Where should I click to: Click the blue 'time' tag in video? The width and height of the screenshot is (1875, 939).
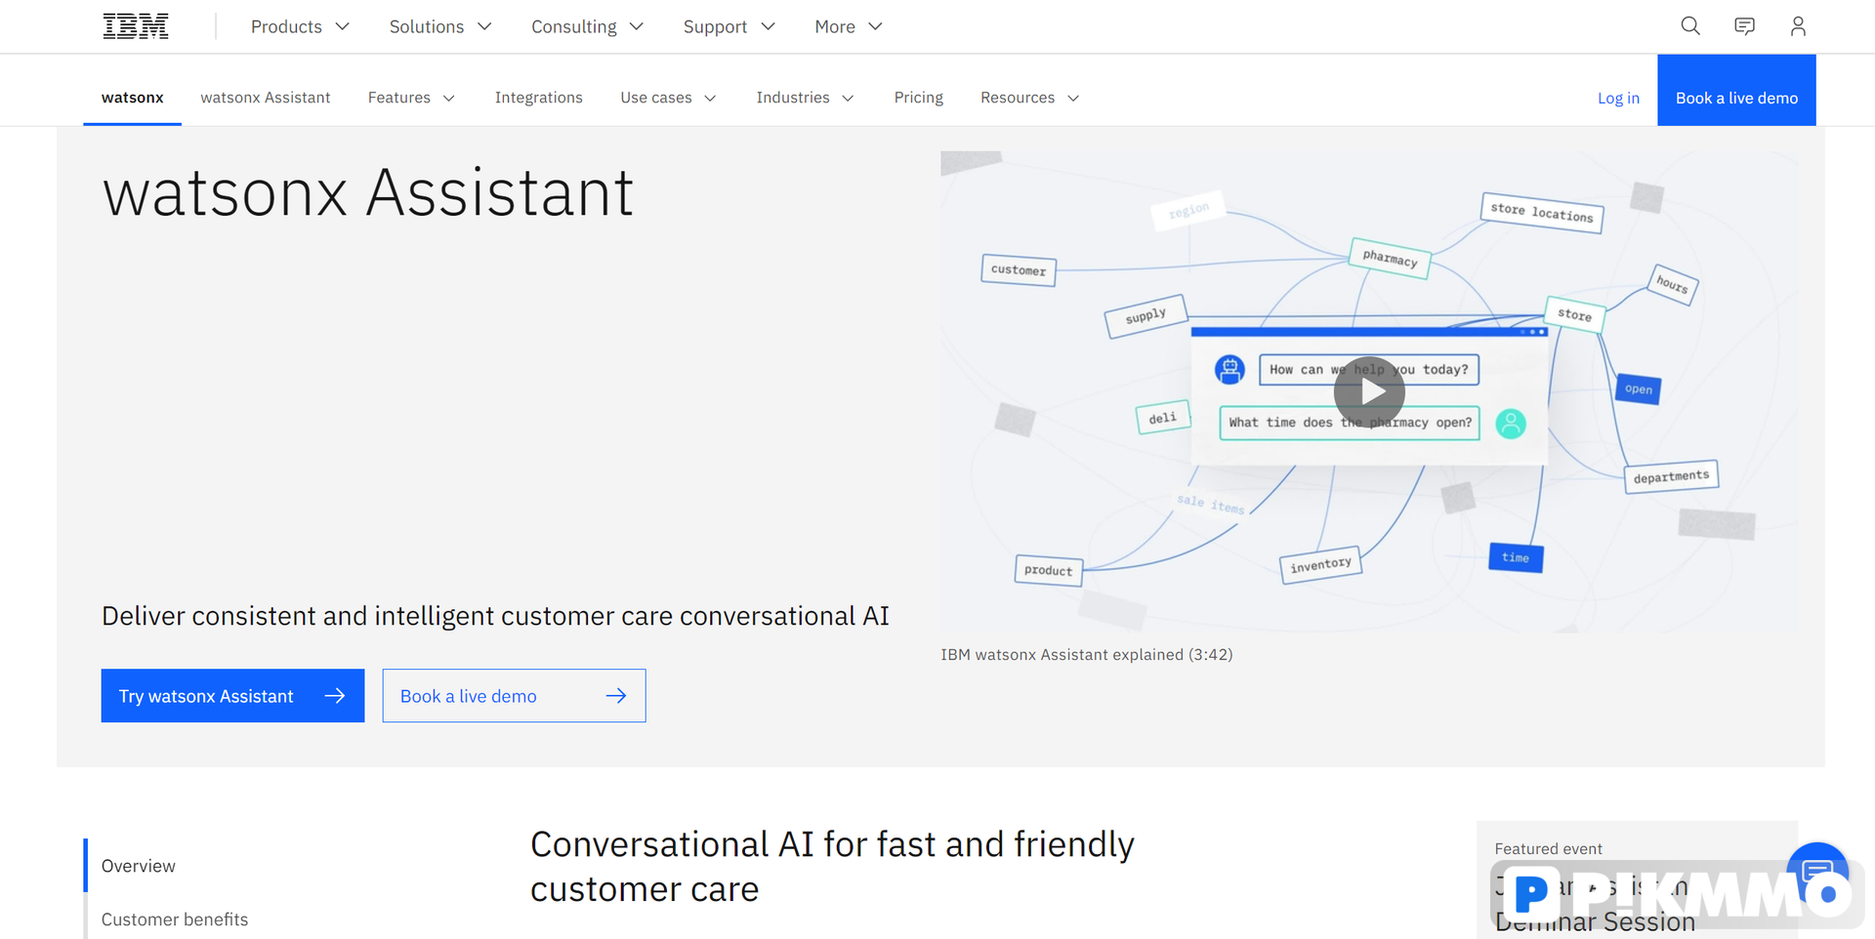tap(1516, 557)
